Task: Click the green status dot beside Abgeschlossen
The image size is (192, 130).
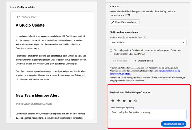Action: point(135,61)
